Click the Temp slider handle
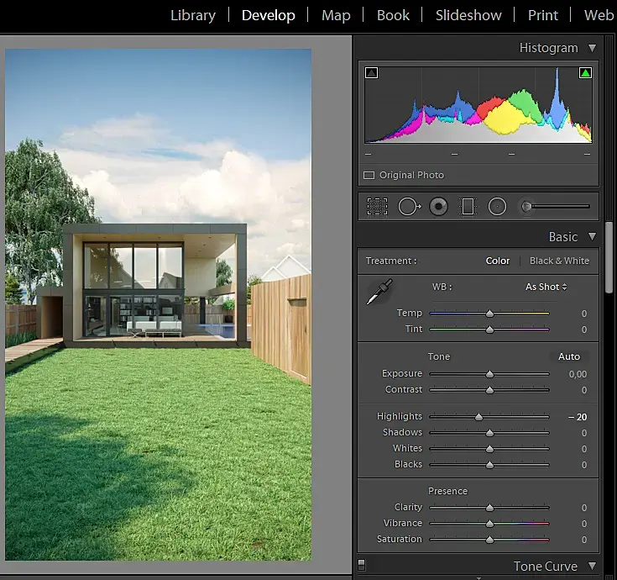The width and height of the screenshot is (617, 580). 489,314
